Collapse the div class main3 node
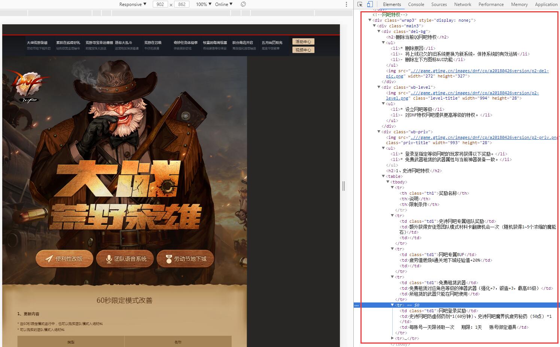Image resolution: width=560 pixels, height=347 pixels. (x=374, y=26)
